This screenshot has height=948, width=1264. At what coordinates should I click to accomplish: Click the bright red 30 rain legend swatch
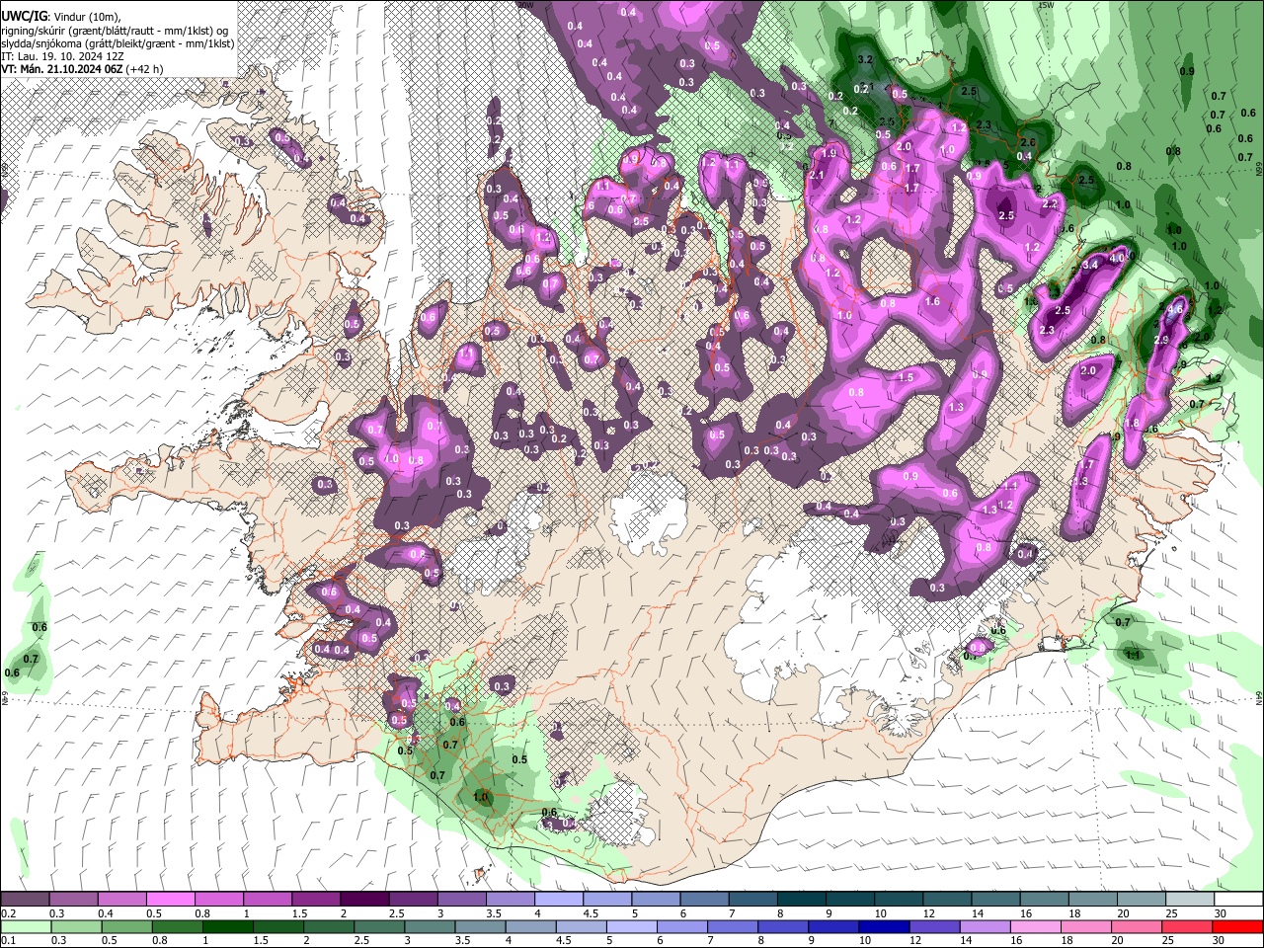1238,927
